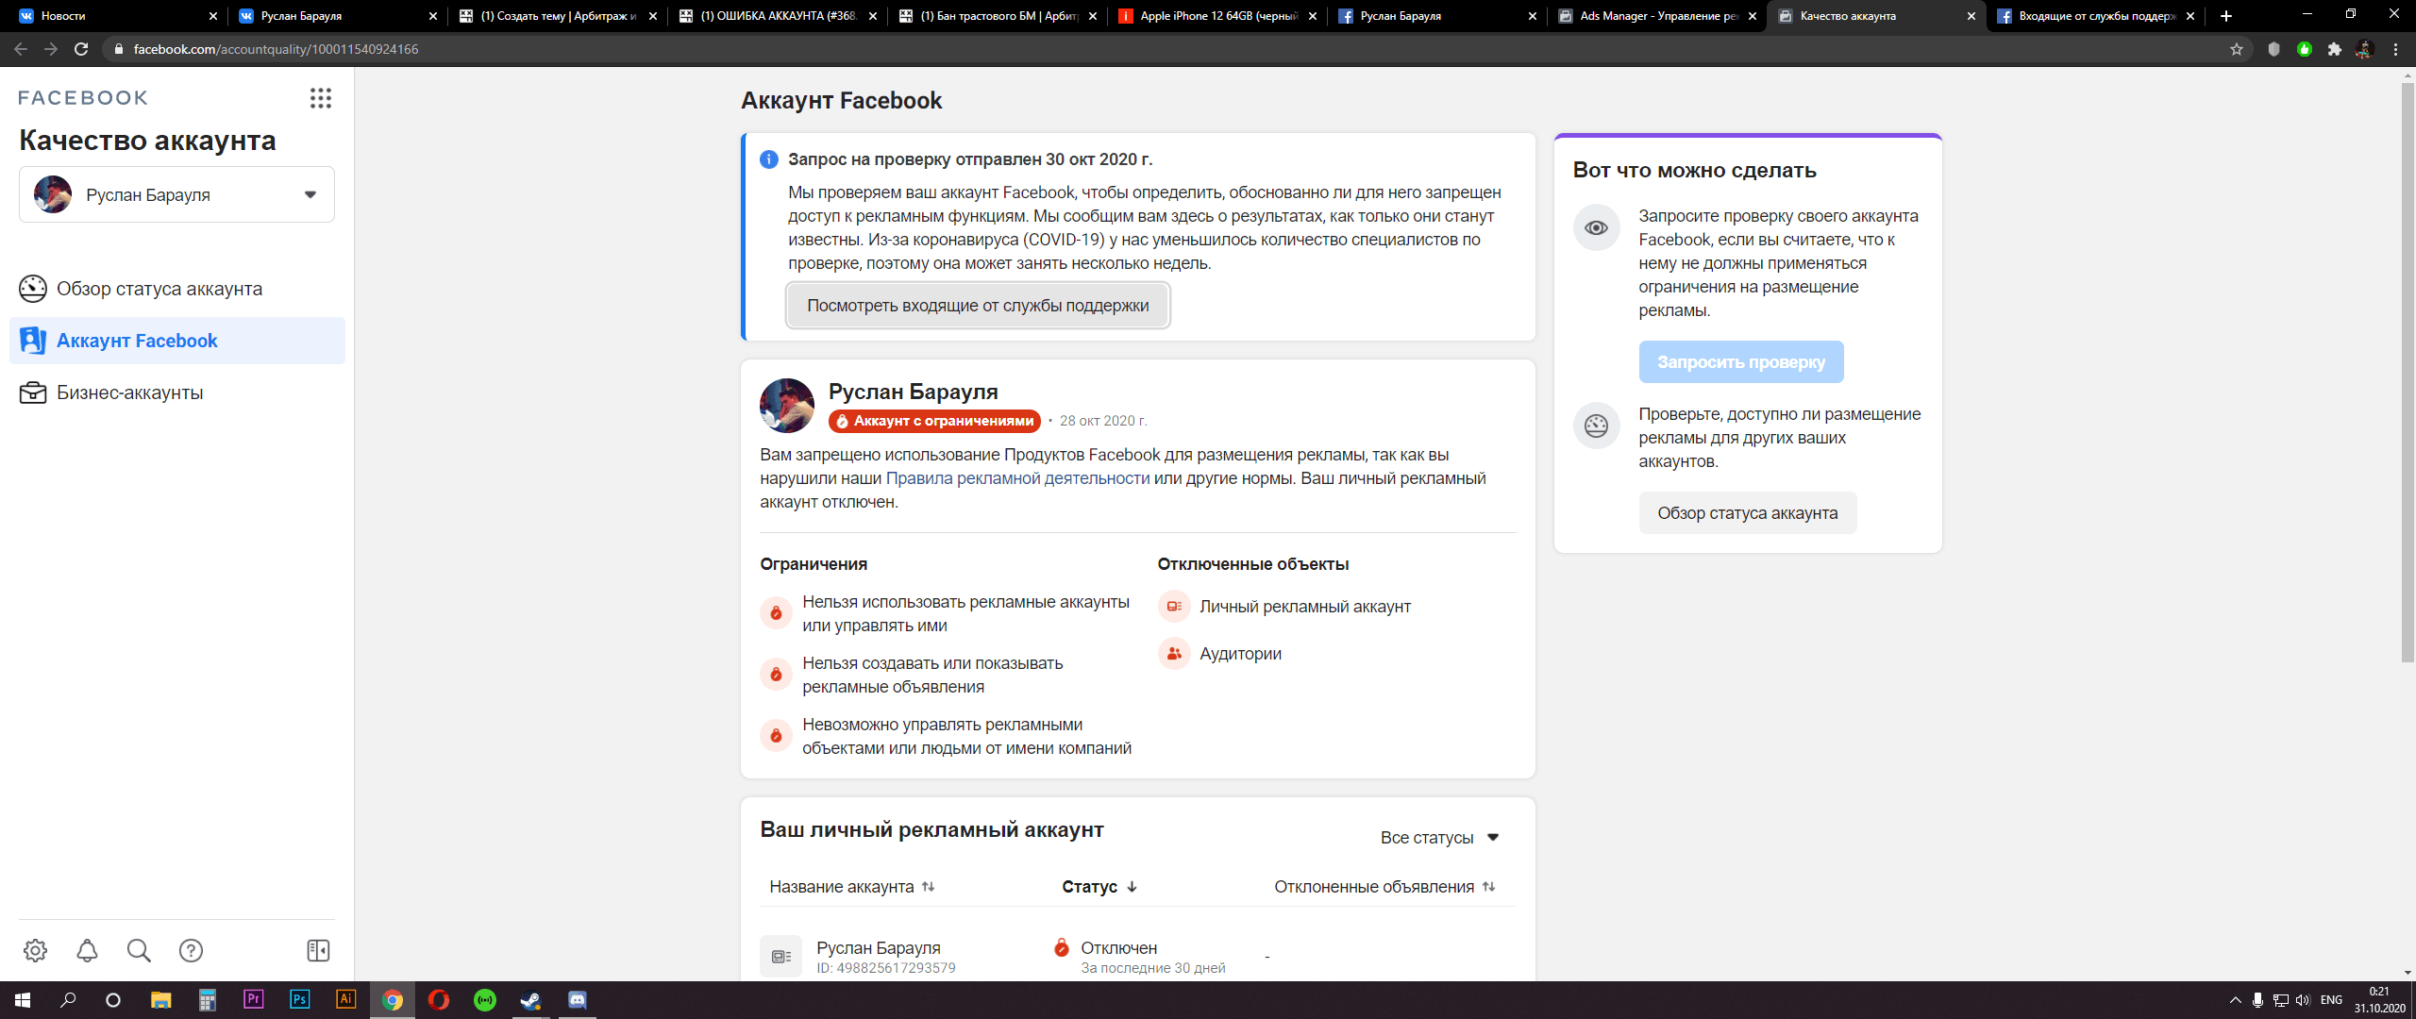Switch the ENG input language in the tray
This screenshot has height=1019, width=2416.
coord(2332,1000)
